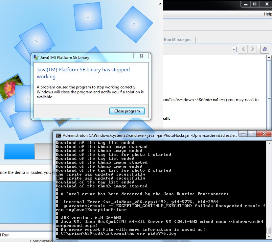Minimize the Administrator cmd.exe window

(244, 134)
